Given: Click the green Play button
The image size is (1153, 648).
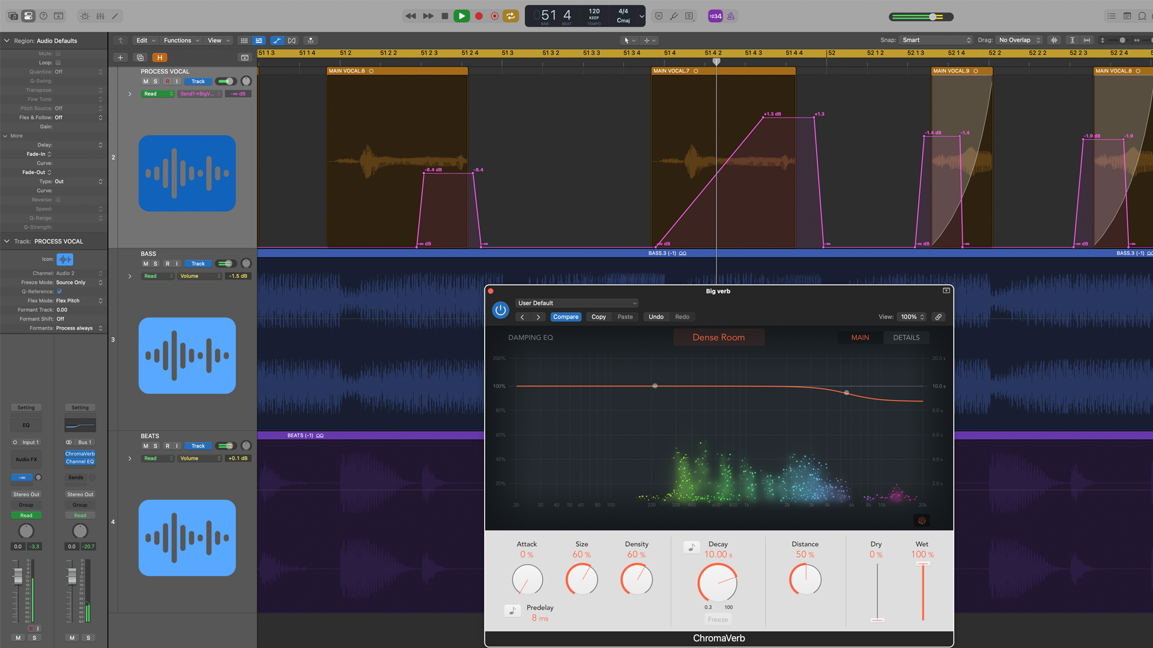Looking at the screenshot, I should 461,16.
